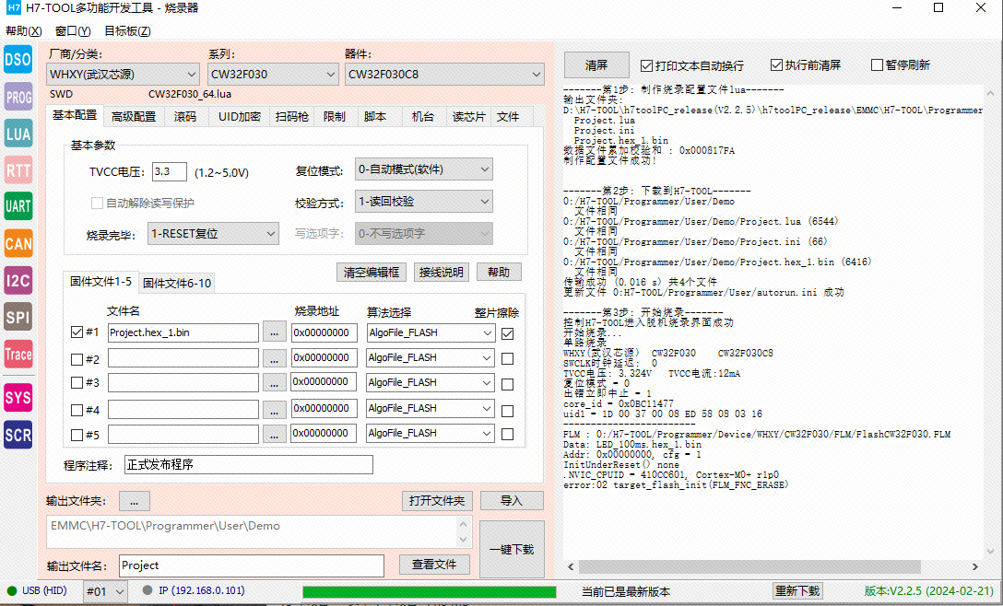
Task: Click the log scrollbar right arrow
Action: (x=974, y=566)
